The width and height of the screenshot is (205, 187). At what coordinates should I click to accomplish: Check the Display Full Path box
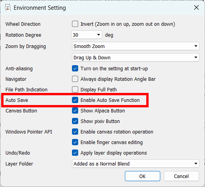(75, 90)
